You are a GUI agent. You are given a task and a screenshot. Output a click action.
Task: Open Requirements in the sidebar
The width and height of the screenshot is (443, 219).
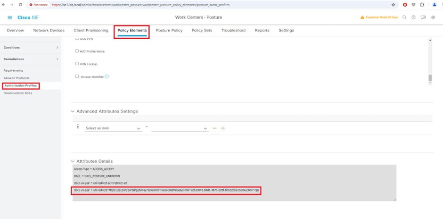click(x=13, y=70)
